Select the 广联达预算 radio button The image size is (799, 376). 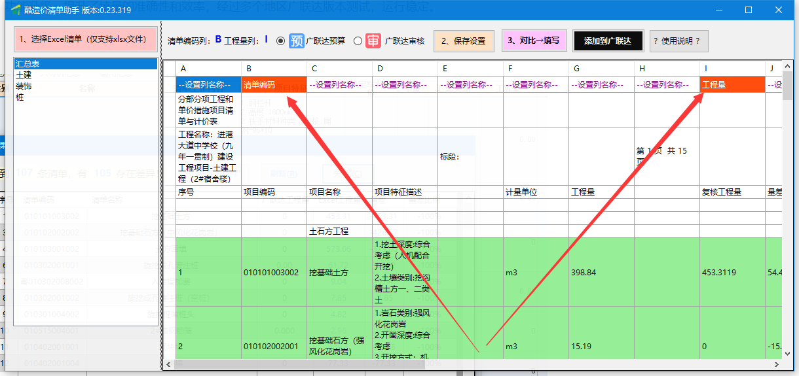coord(281,41)
